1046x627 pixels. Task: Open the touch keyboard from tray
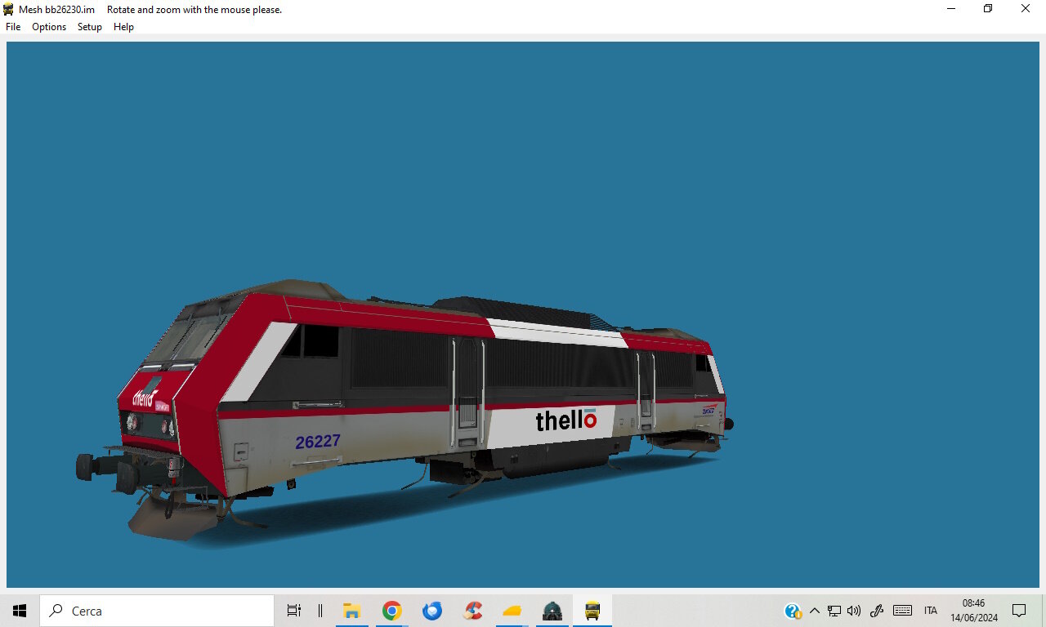[902, 611]
